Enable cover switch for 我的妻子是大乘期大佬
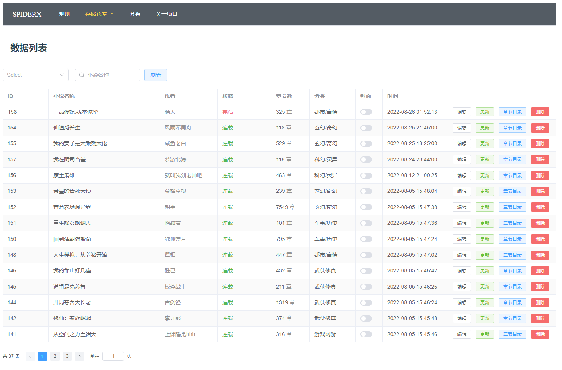The image size is (562, 370). (366, 144)
